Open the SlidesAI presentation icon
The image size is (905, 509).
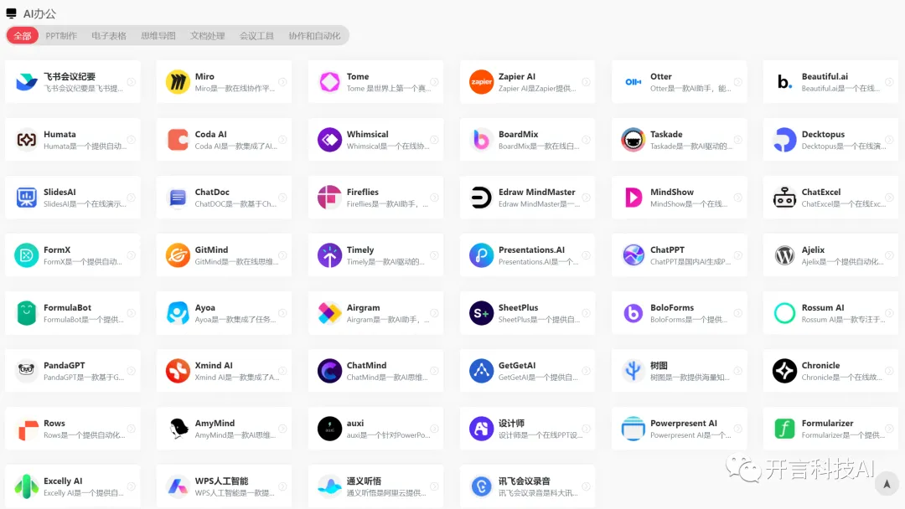click(x=27, y=198)
